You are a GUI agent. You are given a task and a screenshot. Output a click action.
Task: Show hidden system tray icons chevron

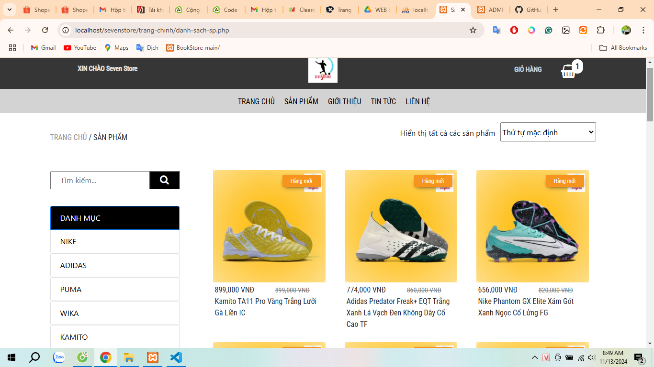(x=535, y=357)
